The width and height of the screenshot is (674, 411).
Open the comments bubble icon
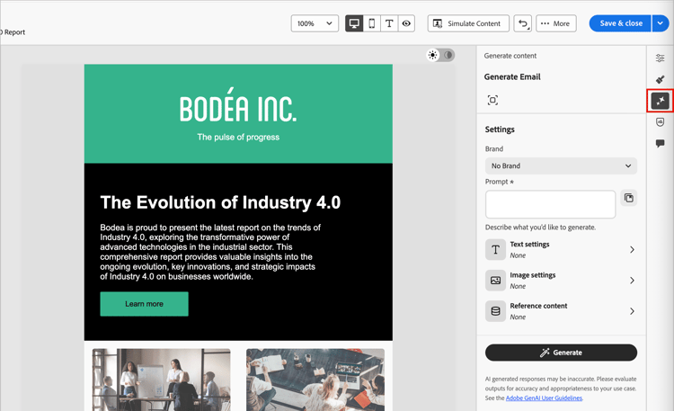click(x=661, y=143)
